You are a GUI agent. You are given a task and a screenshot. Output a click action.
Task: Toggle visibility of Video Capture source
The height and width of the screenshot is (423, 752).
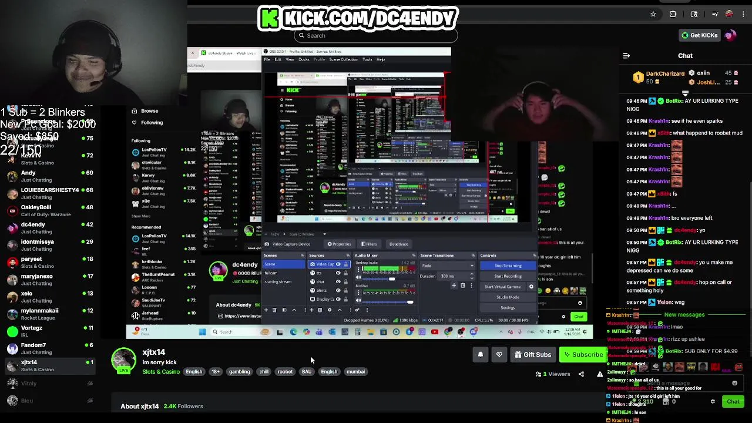coord(338,264)
